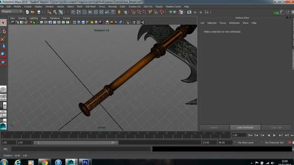
Task: Activate the Move tool cone icon
Action: [x=3, y=47]
